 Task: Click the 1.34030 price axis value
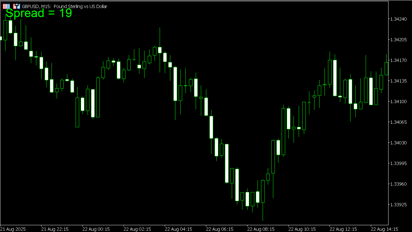coord(398,143)
